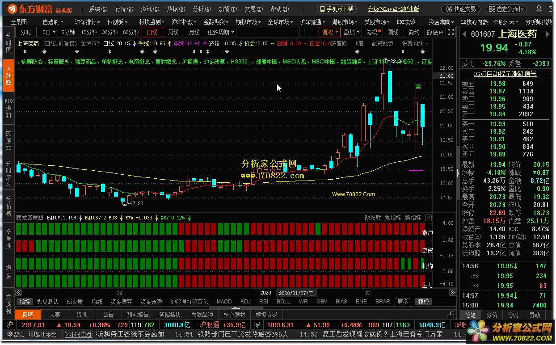Open 系统(S) menu
Image resolution: width=556 pixels, height=345 pixels.
pyautogui.click(x=98, y=9)
